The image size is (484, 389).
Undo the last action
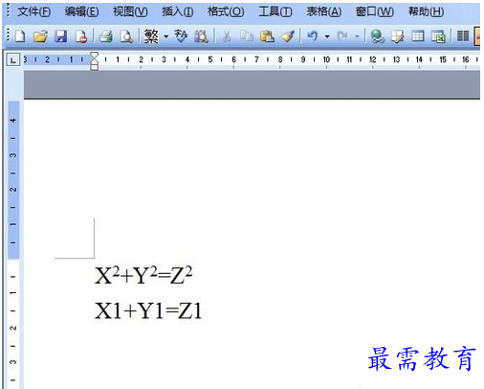click(x=313, y=36)
